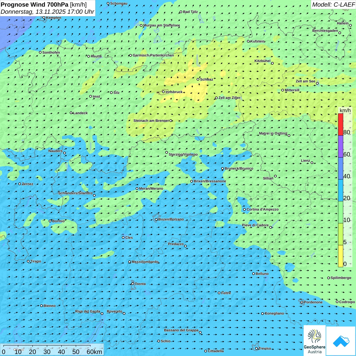This screenshot has height=356, width=356.
Task: Click the blue cloud logo icon
Action: click(341, 341)
